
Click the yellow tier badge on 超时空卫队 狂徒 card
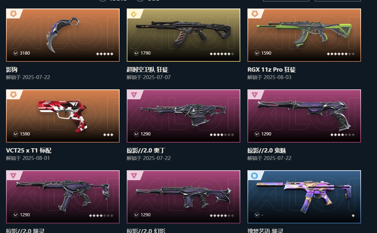[x=134, y=14]
